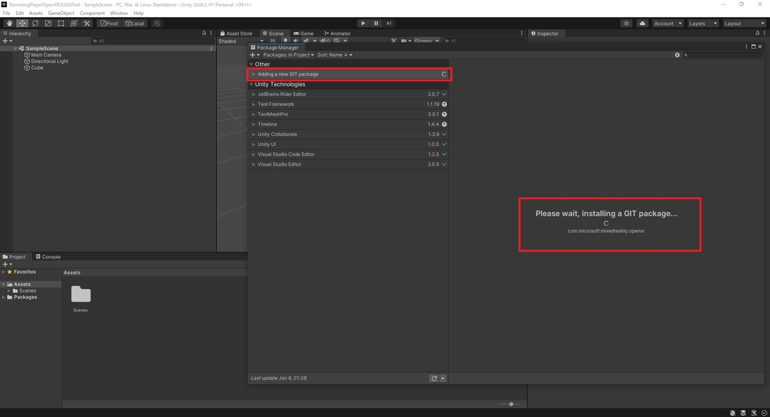Open the Scenes folder thumbnail
The height and width of the screenshot is (417, 770).
click(x=81, y=295)
